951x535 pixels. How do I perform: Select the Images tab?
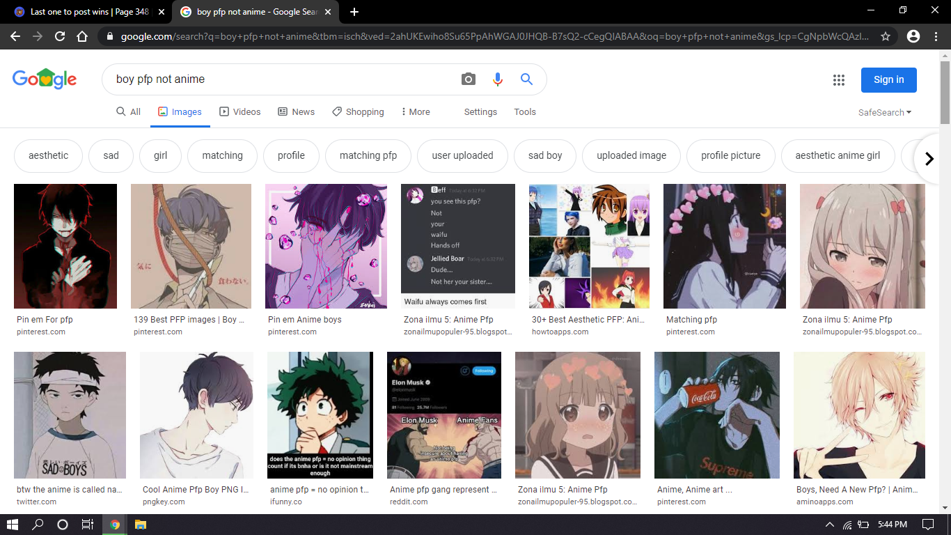tap(180, 111)
